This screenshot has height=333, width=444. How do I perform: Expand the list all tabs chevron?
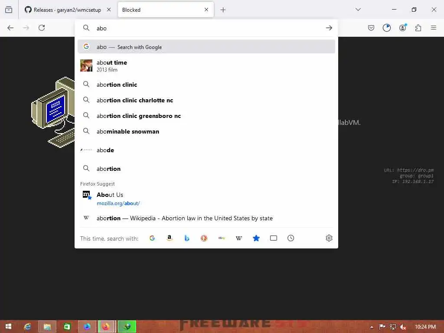coord(358,10)
